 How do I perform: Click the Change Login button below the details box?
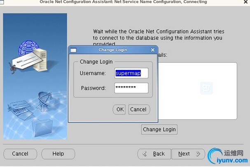click(159, 130)
